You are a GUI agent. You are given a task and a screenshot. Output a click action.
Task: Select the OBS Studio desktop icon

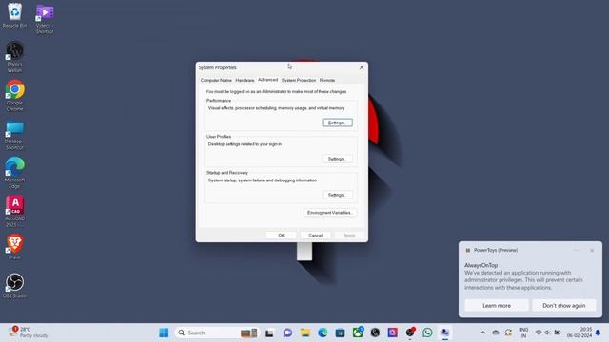(14, 285)
